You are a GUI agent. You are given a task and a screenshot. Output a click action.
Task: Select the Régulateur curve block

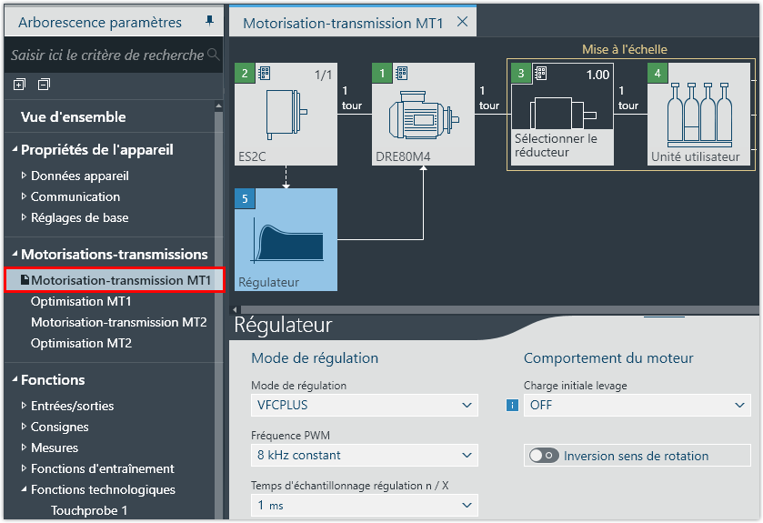tap(286, 240)
